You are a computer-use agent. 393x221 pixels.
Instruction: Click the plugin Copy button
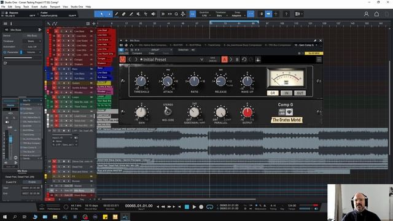(152, 53)
